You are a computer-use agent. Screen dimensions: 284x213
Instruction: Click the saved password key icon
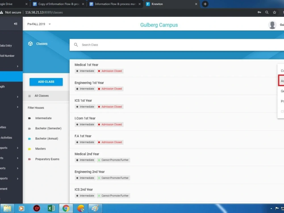259,12
